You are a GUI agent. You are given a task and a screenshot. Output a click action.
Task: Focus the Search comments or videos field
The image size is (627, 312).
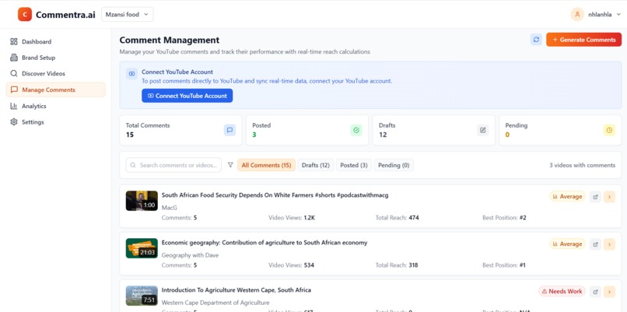click(x=173, y=165)
